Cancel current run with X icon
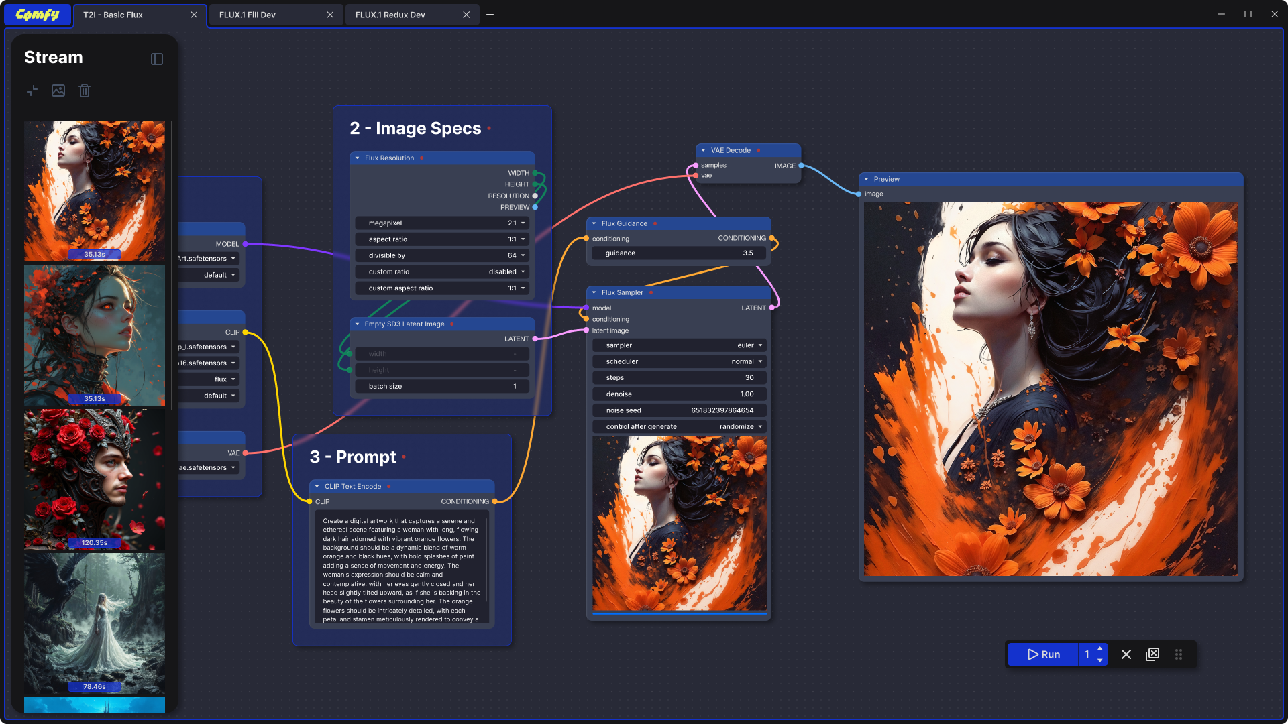Image resolution: width=1288 pixels, height=724 pixels. [x=1126, y=654]
